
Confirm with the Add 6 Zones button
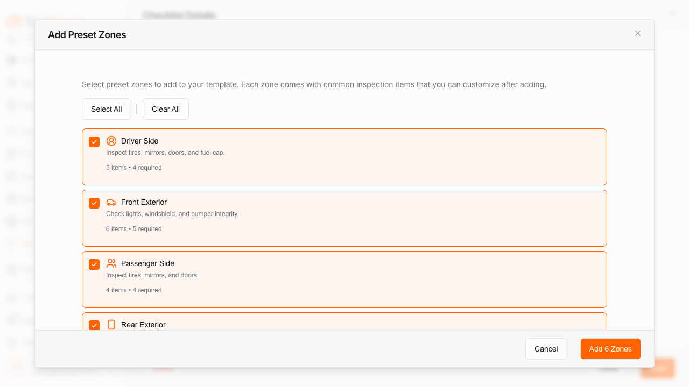coord(610,349)
